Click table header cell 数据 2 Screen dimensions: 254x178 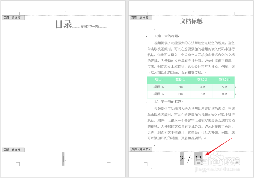click(x=202, y=80)
